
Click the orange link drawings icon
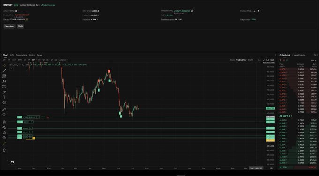pyautogui.click(x=4, y=143)
